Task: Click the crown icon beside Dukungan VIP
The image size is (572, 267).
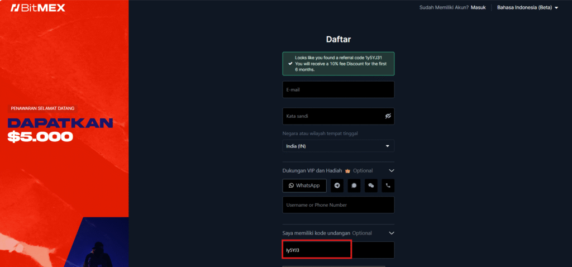Action: [347, 171]
